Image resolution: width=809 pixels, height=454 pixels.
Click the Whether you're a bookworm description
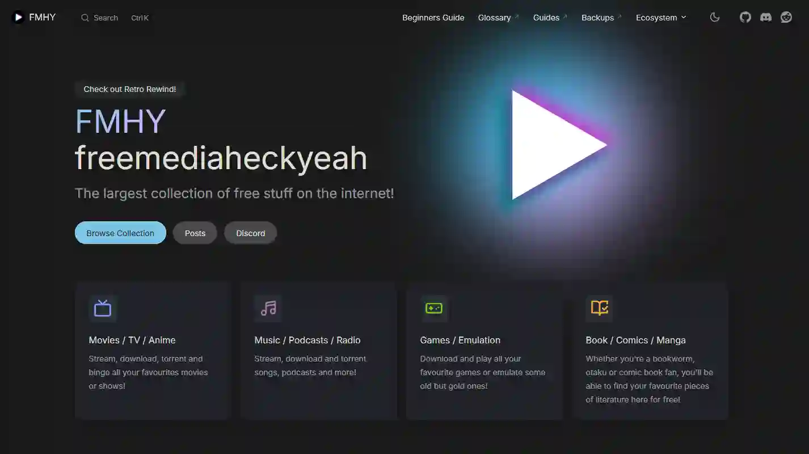coord(650,379)
